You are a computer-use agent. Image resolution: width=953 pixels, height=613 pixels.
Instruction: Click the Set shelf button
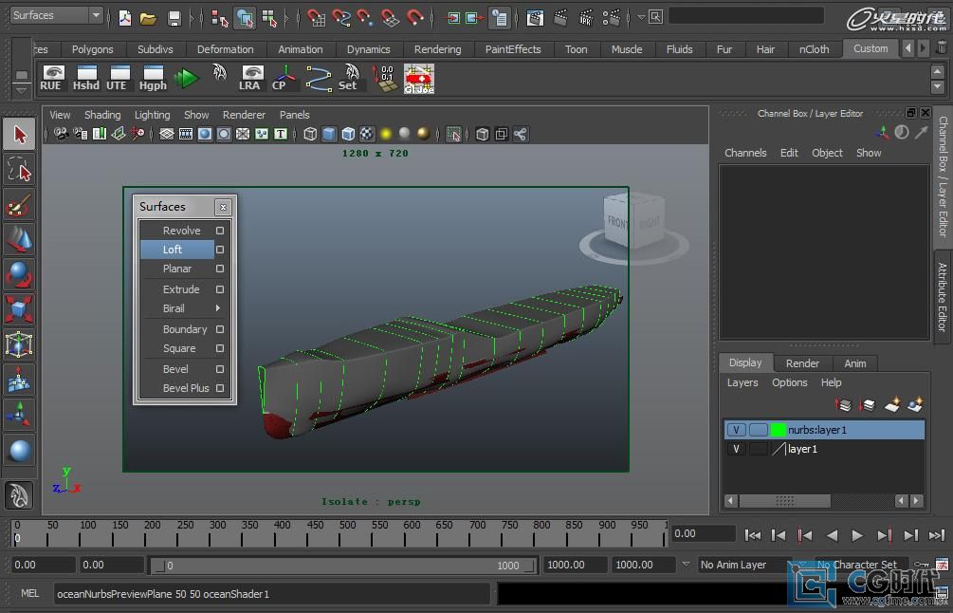pos(350,79)
